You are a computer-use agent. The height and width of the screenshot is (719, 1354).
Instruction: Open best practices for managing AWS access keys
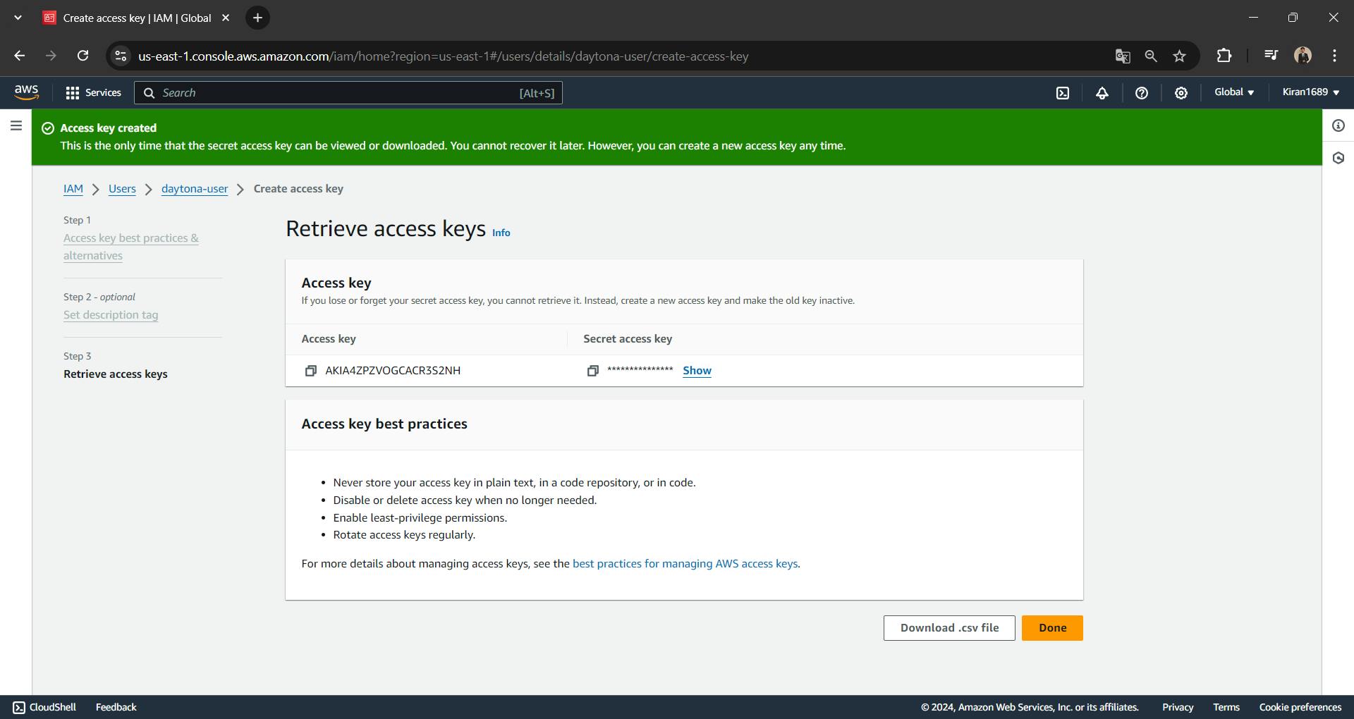685,564
